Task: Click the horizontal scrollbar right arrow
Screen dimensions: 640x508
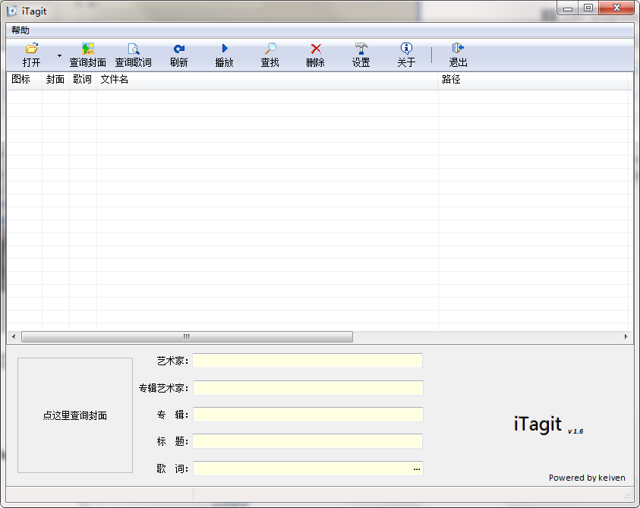Action: click(x=626, y=336)
